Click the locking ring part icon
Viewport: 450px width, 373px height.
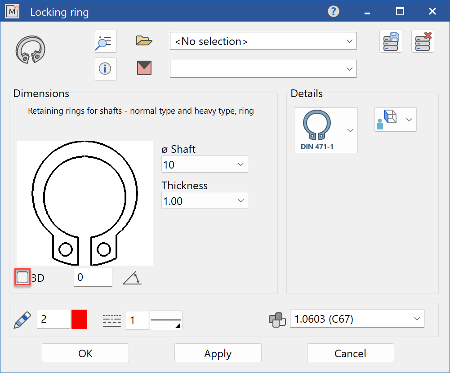coord(31,49)
